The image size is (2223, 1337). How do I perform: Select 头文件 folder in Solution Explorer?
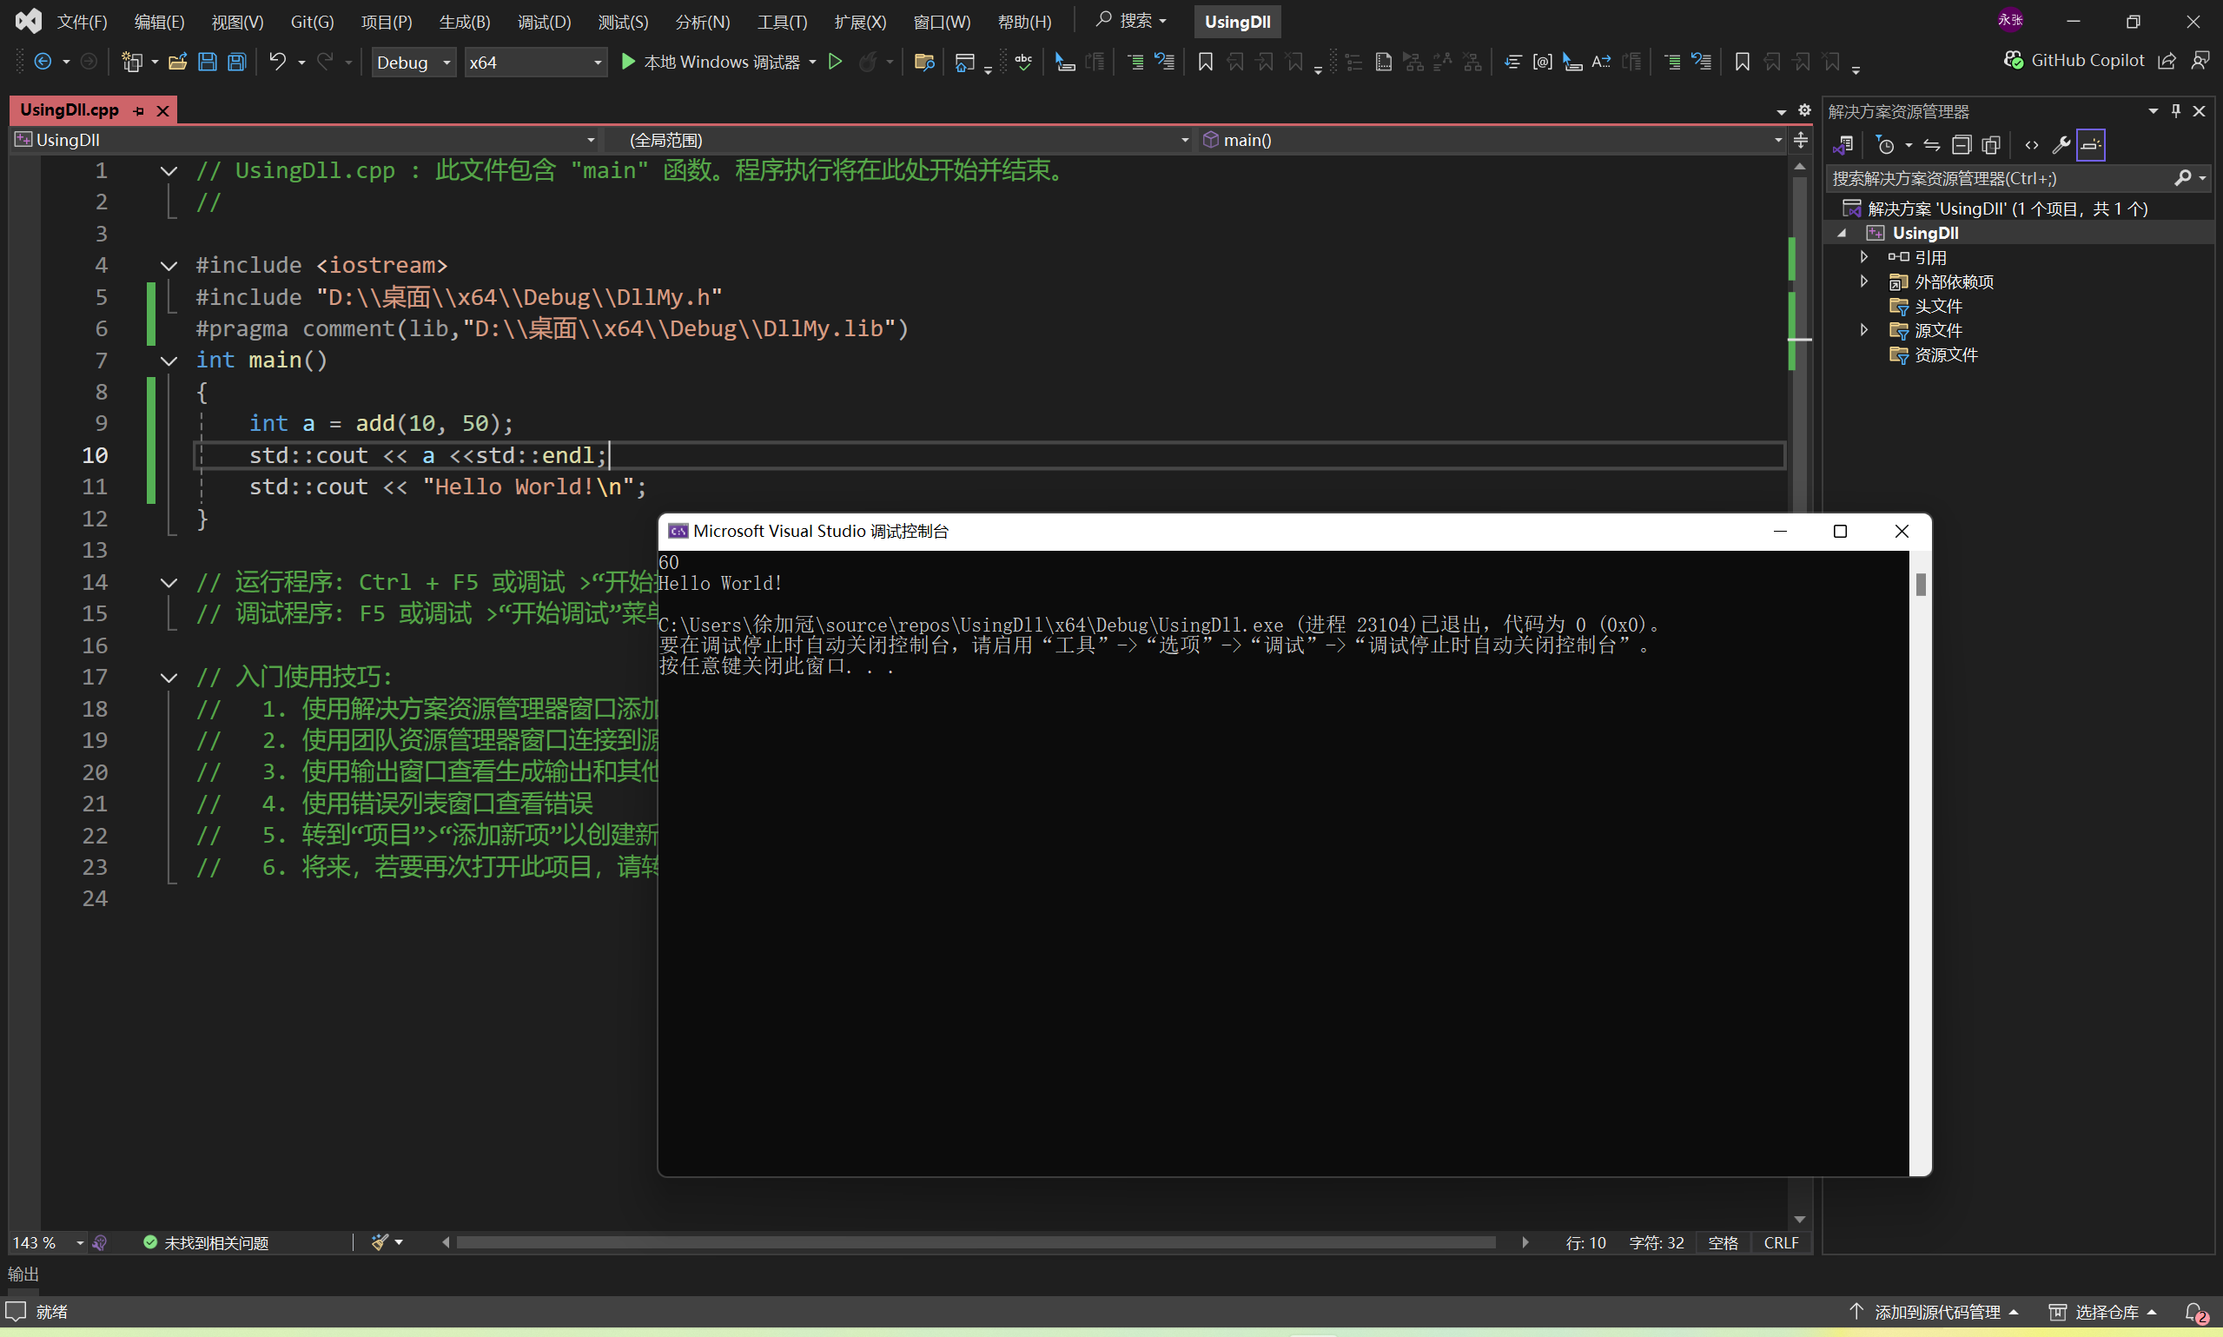click(x=1937, y=307)
